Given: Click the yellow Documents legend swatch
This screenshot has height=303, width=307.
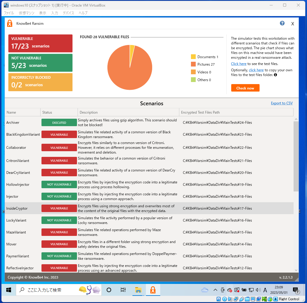Looking at the screenshot, I should (x=193, y=57).
